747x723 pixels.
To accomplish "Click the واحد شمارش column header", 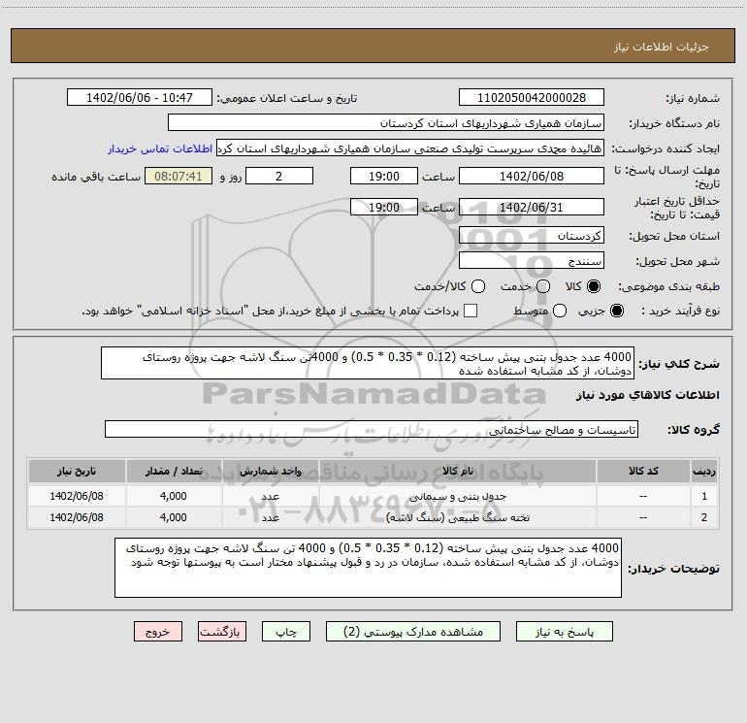I will click(270, 471).
